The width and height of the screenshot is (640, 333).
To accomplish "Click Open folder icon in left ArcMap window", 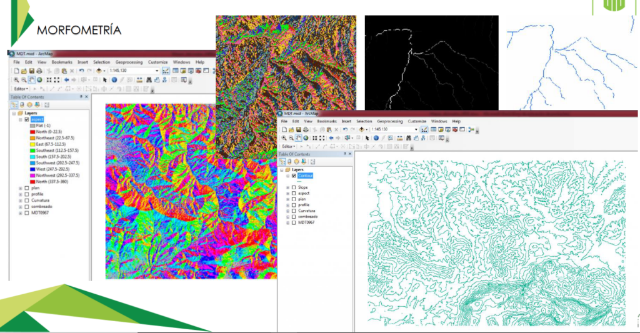I will 24,71.
